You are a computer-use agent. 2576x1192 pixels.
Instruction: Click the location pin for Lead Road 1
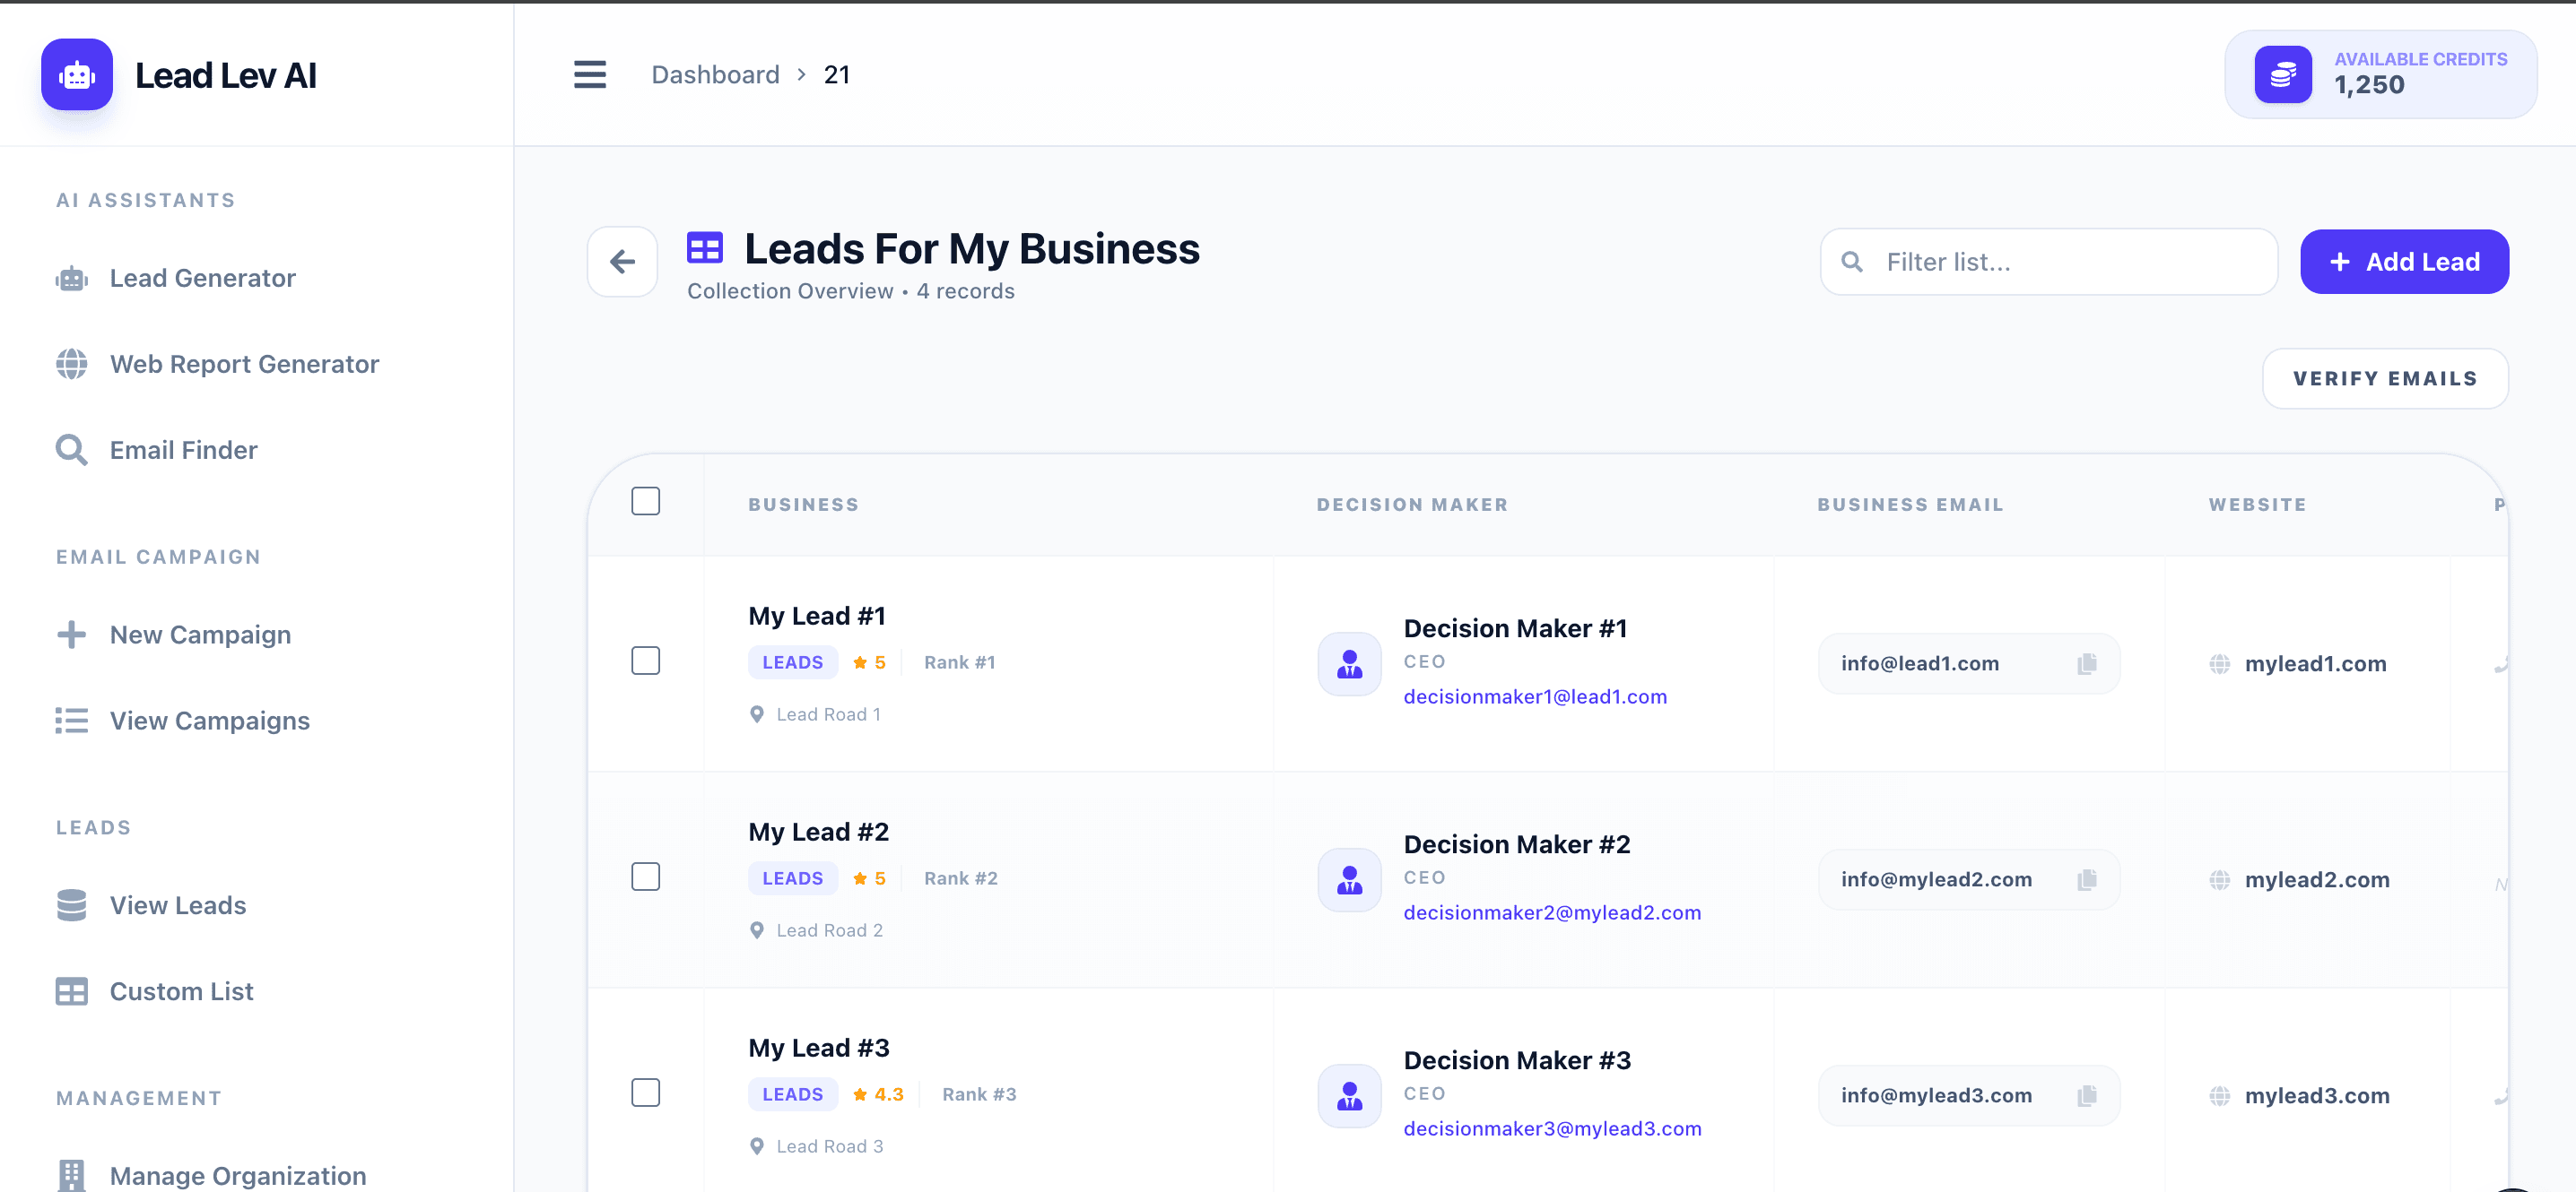coord(757,714)
